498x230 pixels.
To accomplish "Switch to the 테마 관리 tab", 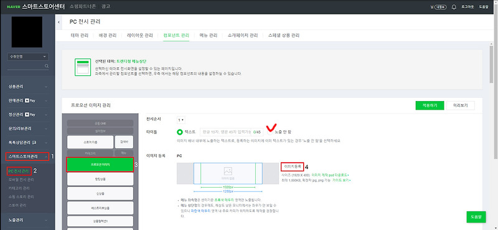I will 80,36.
